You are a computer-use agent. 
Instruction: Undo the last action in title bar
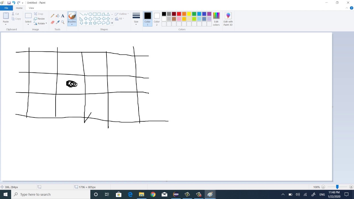click(14, 3)
